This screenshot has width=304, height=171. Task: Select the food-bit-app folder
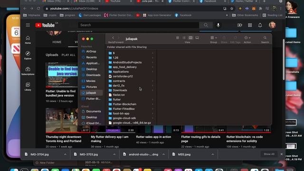pyautogui.click(x=121, y=114)
